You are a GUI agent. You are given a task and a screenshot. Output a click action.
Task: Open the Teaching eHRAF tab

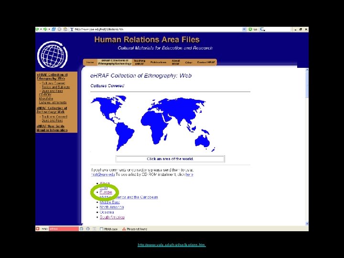pos(140,62)
